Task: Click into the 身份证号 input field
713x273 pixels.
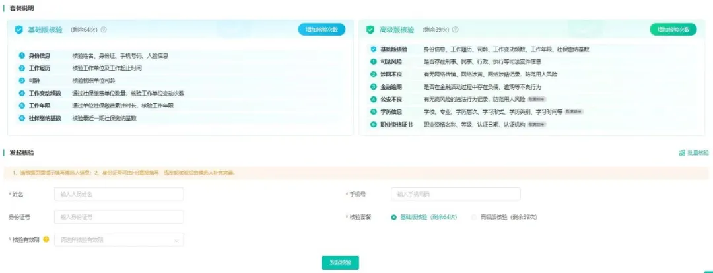Action: coord(118,216)
